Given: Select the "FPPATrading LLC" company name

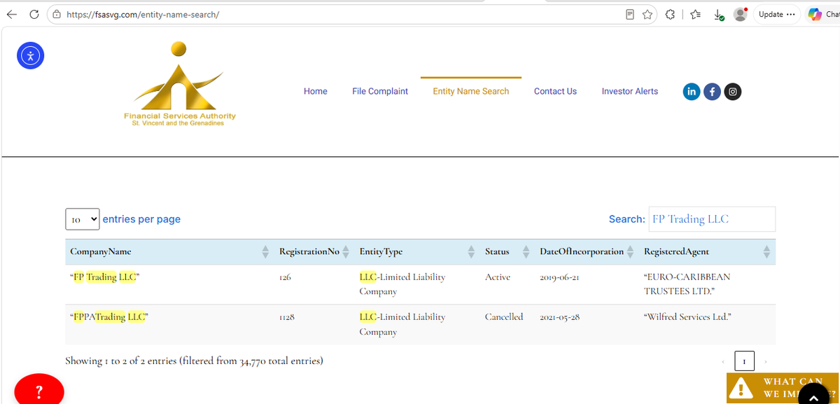Looking at the screenshot, I should coord(109,317).
